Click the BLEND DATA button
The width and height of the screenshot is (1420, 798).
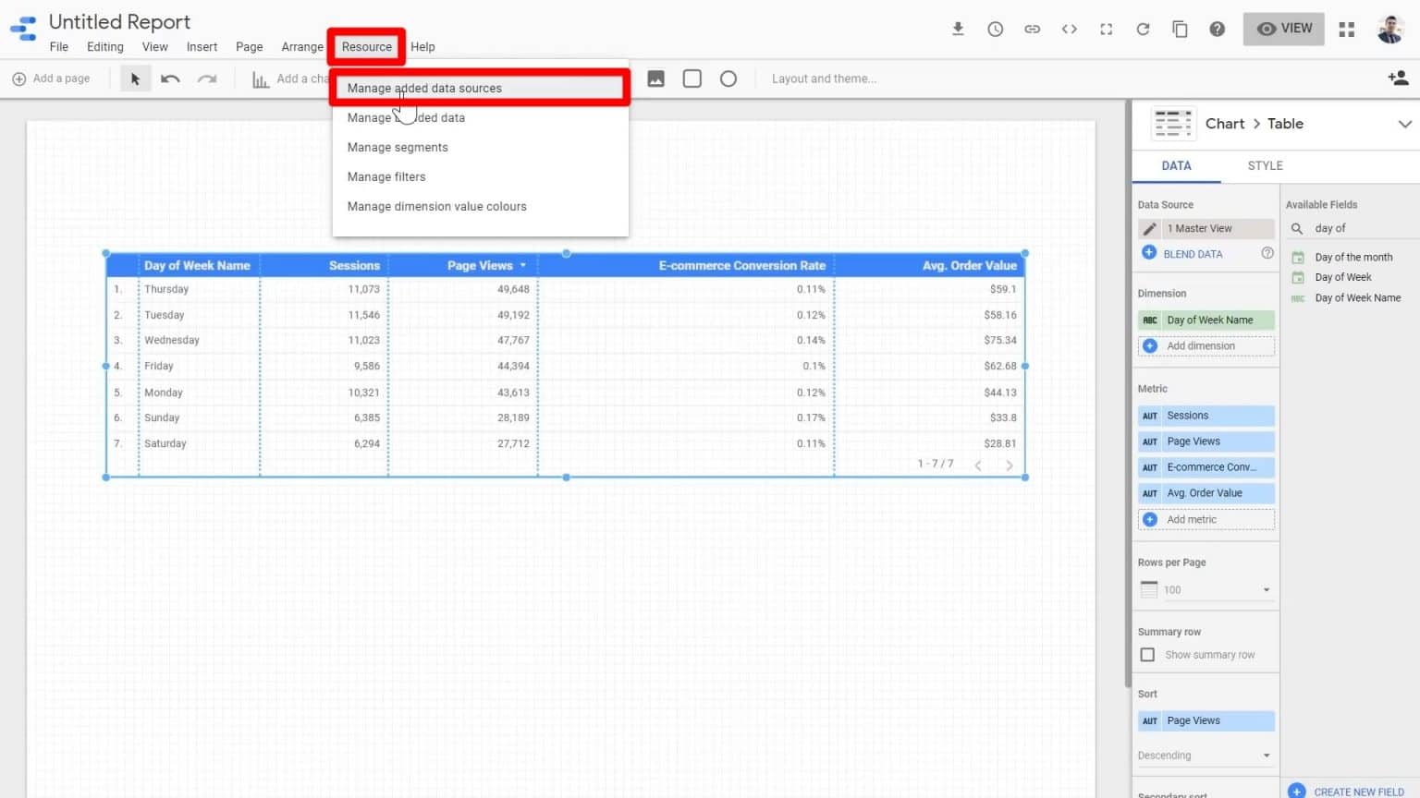click(x=1193, y=253)
